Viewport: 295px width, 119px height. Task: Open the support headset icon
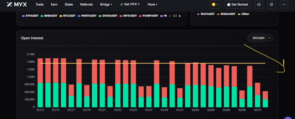coord(259,5)
